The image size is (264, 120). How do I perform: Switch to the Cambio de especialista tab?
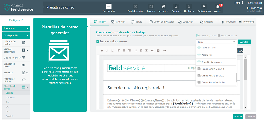[161, 22]
